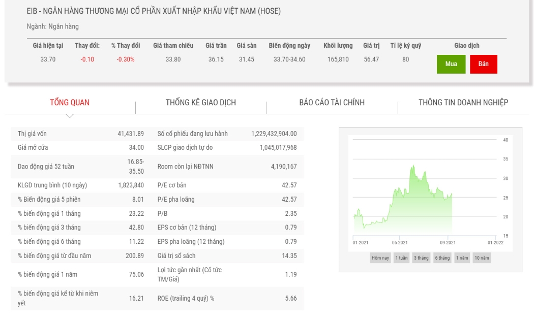Screen dimensions: 534x320
Task: Select the P/E cơ bản value row
Action: coord(227,185)
